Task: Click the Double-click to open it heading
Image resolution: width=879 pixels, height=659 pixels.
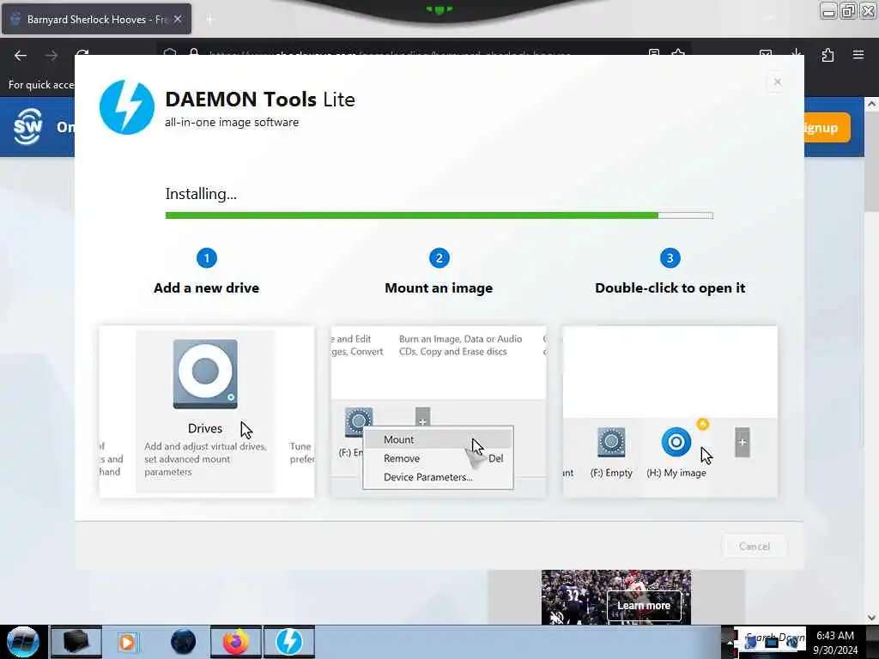Action: (x=670, y=288)
